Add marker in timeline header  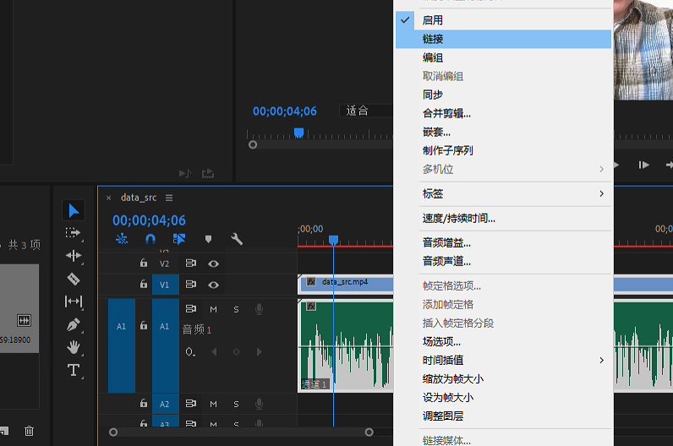coord(208,239)
